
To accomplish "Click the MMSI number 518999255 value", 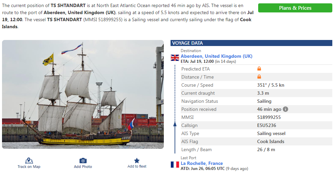I will click(269, 117).
